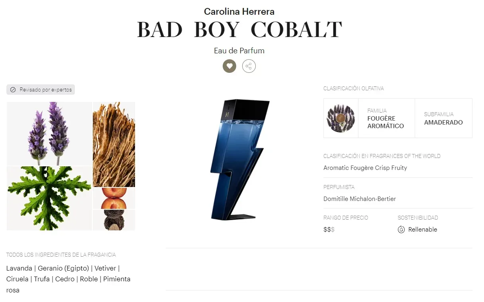Open perfumer Domitille Michalon-Bertier link
Screen dimensions: 484x302
pyautogui.click(x=360, y=199)
